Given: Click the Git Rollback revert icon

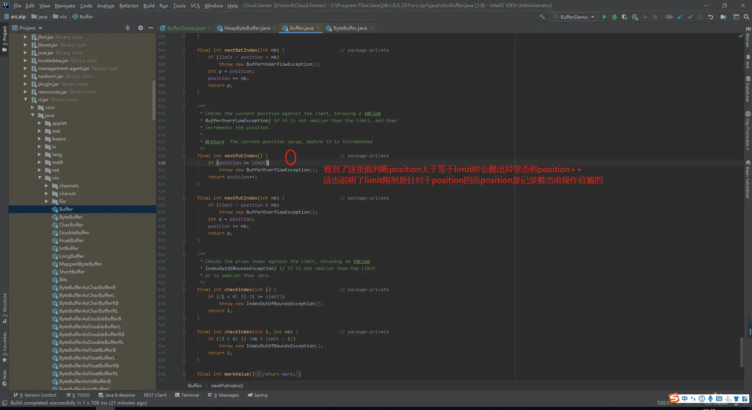Looking at the screenshot, I should (710, 17).
